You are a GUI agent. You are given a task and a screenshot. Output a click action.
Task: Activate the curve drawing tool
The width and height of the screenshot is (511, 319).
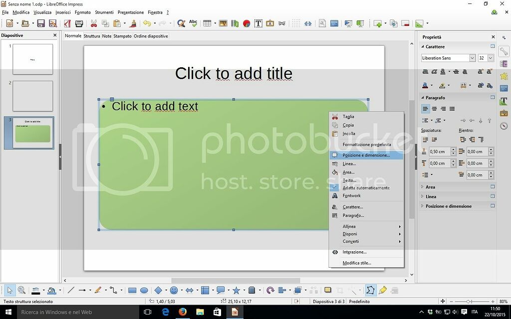coord(98,290)
